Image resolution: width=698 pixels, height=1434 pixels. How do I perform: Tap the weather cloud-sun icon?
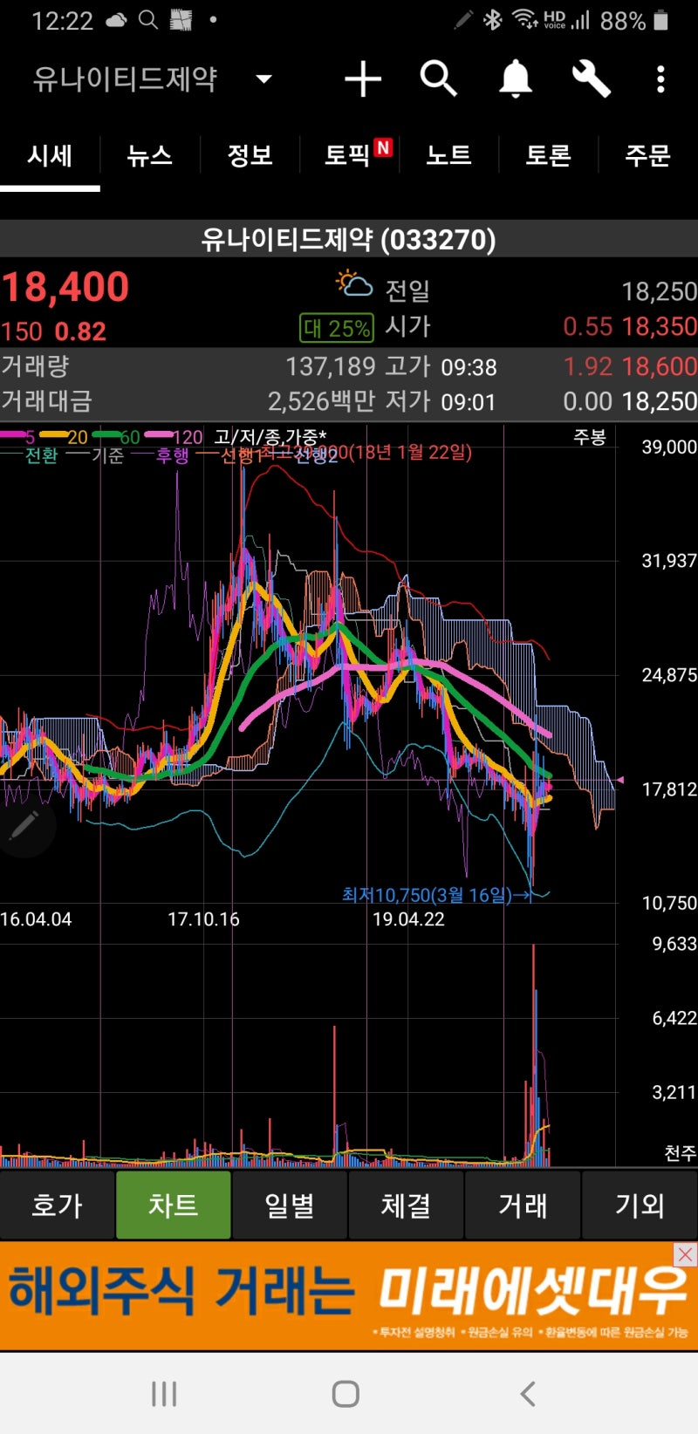pos(354,284)
